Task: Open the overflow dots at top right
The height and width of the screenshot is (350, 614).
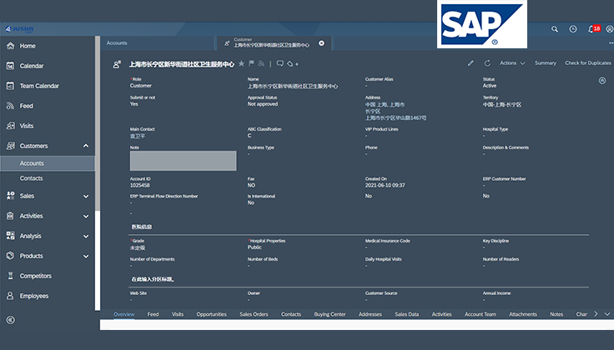Action: point(611,43)
